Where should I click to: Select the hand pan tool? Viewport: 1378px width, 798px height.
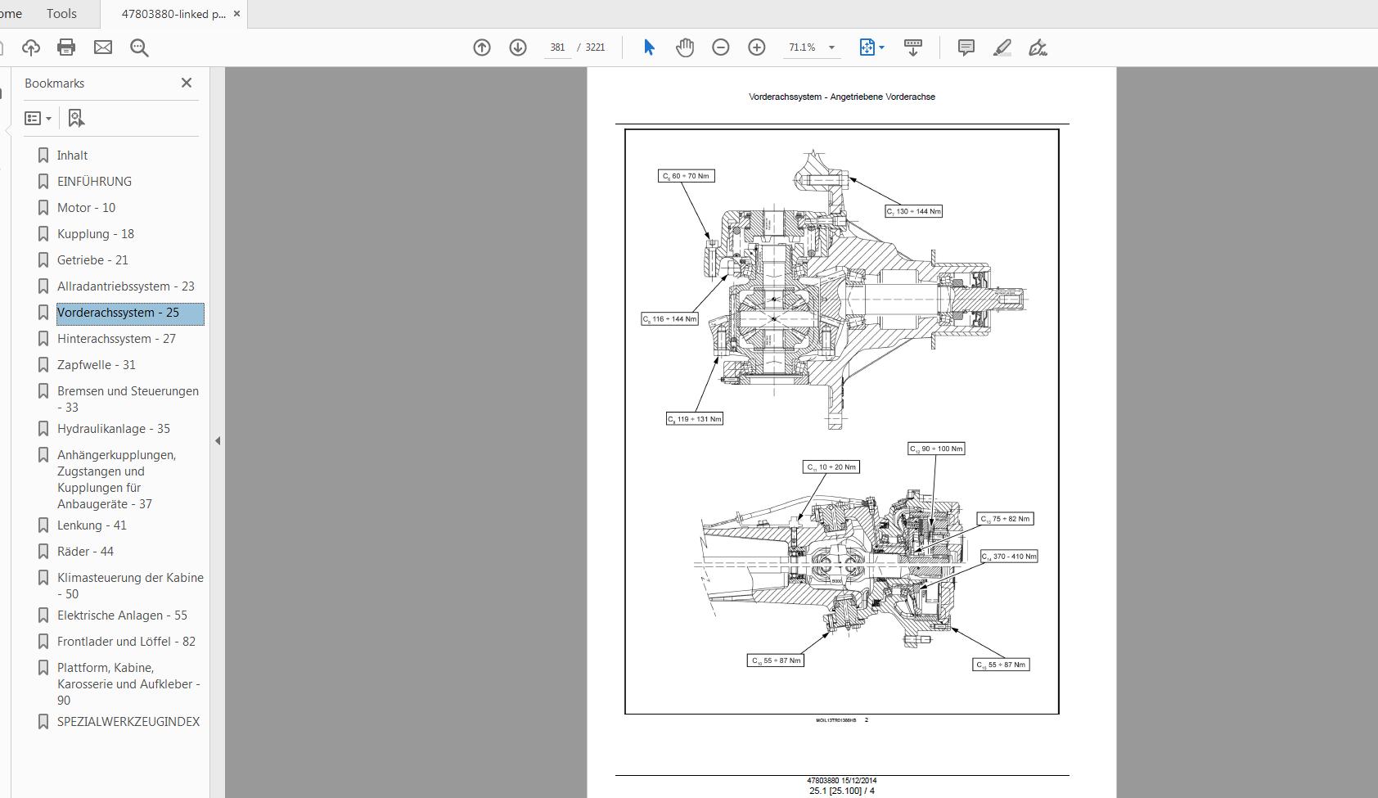[x=685, y=47]
